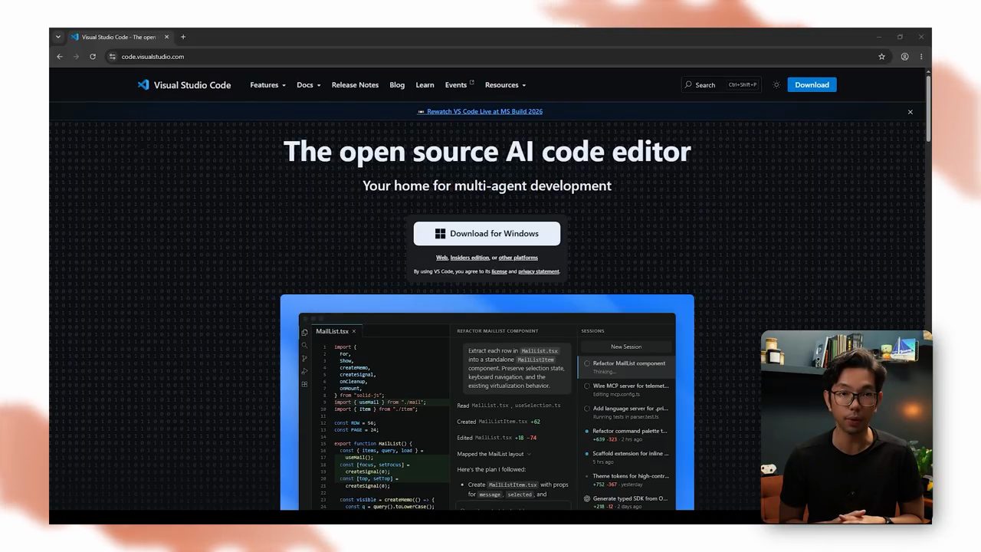This screenshot has width=981, height=552.
Task: Click the blue Download button in navbar
Action: 812,85
